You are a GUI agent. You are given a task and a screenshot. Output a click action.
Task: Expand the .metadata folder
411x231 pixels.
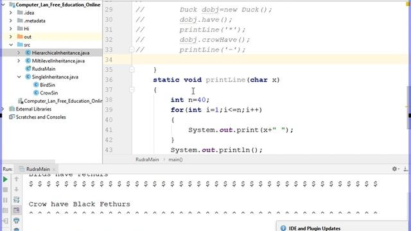[11, 21]
